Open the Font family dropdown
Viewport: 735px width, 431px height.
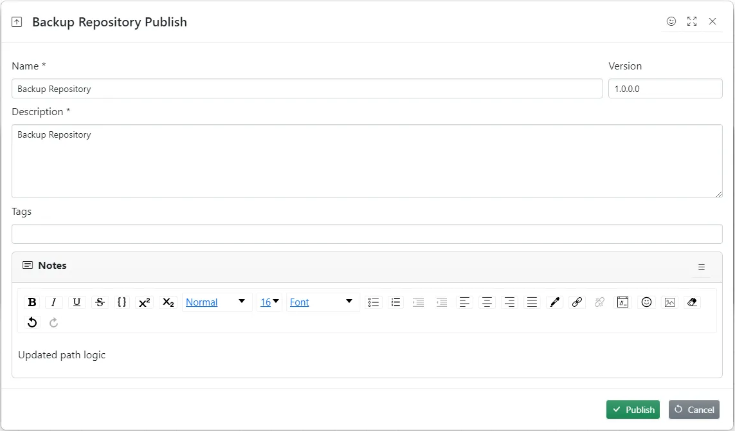(x=323, y=302)
